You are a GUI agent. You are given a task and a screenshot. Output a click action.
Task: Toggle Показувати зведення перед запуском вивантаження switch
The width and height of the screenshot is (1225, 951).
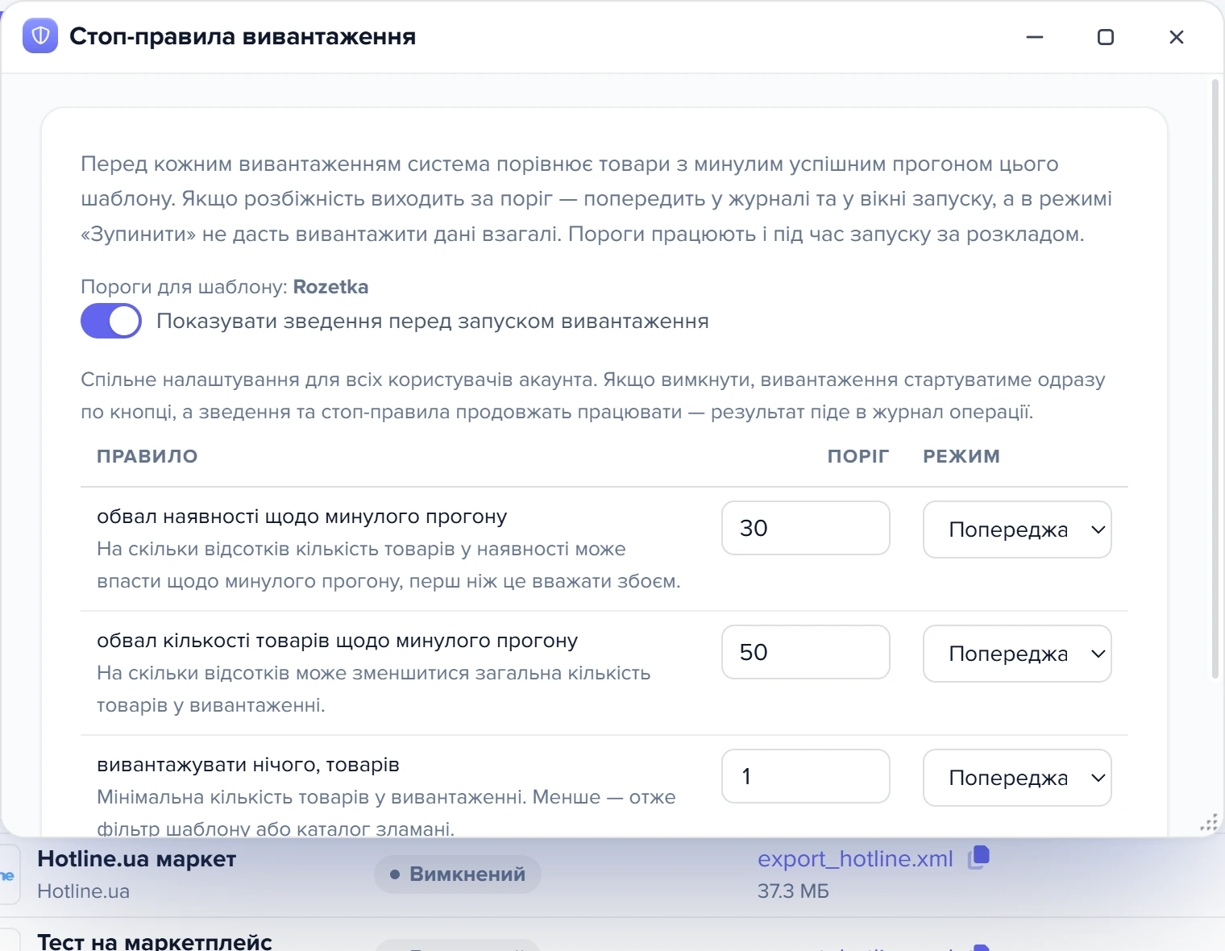pos(111,321)
